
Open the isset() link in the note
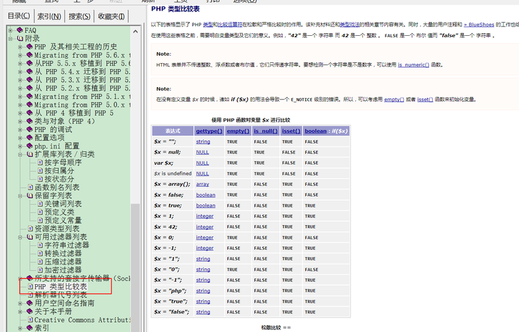pos(425,100)
